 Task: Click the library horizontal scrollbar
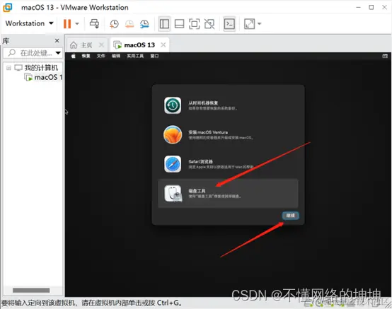(x=31, y=290)
